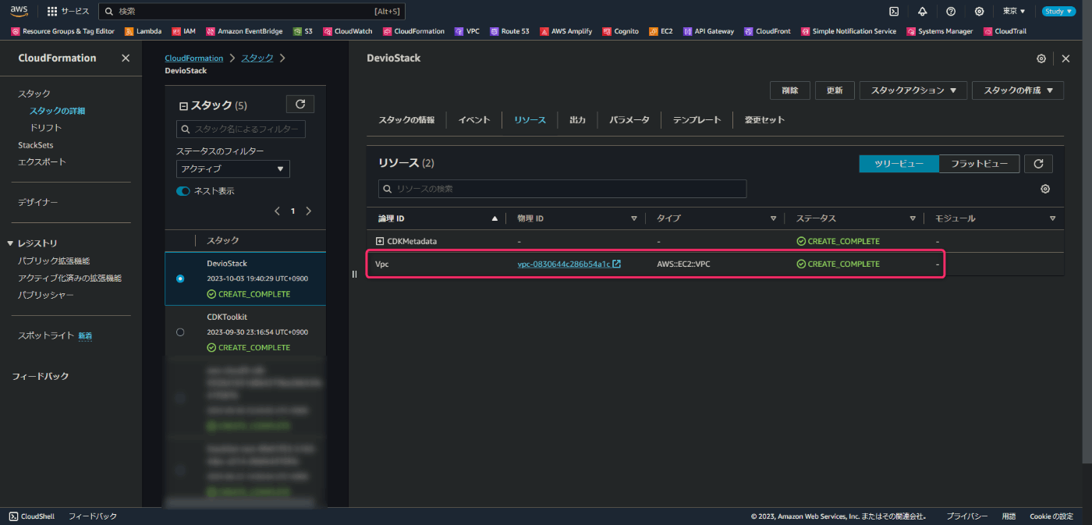Open the パラメータ tab

[629, 120]
